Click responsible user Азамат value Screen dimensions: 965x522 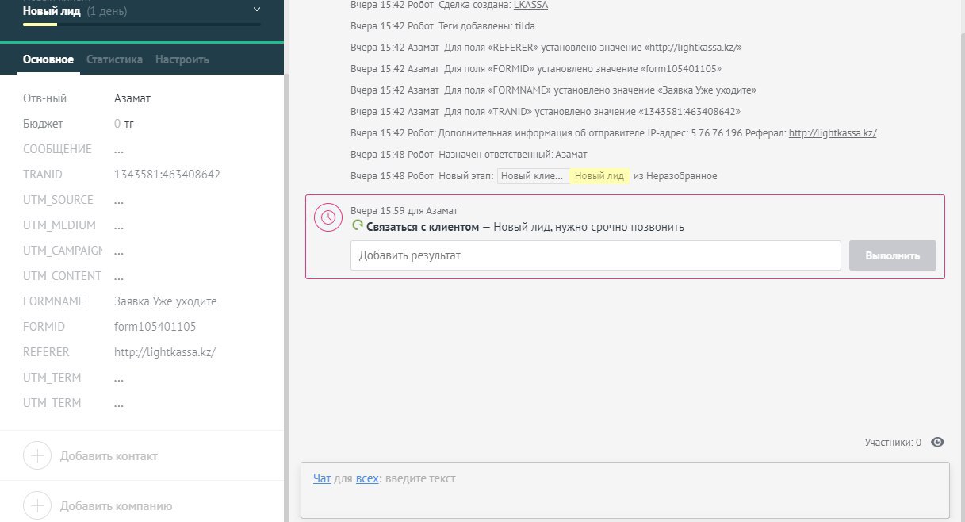coord(132,98)
